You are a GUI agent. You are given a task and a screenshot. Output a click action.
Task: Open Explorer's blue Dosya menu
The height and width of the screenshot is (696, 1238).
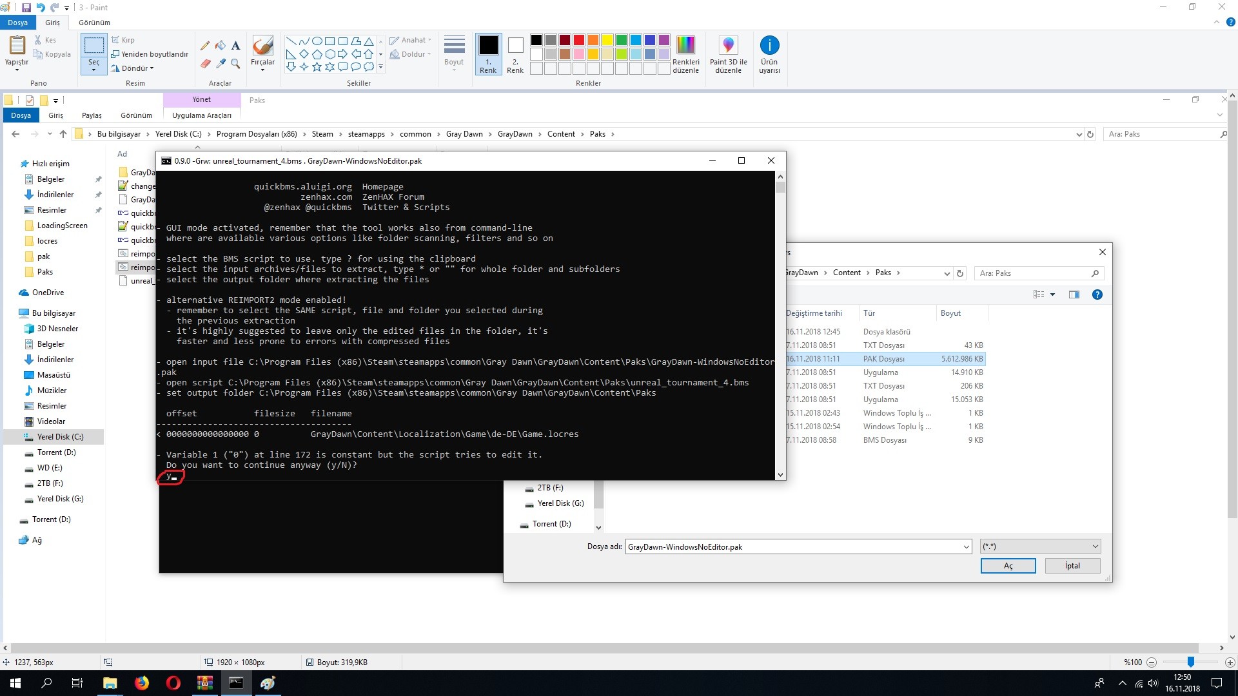coord(21,115)
